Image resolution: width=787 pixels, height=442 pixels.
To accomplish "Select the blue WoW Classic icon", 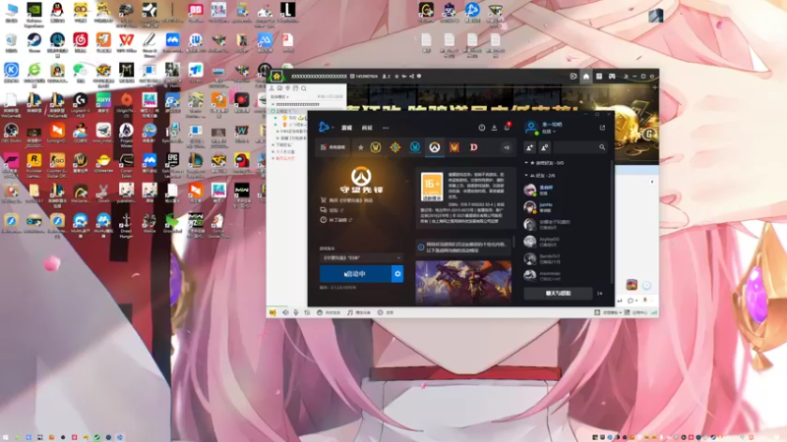I will 414,147.
